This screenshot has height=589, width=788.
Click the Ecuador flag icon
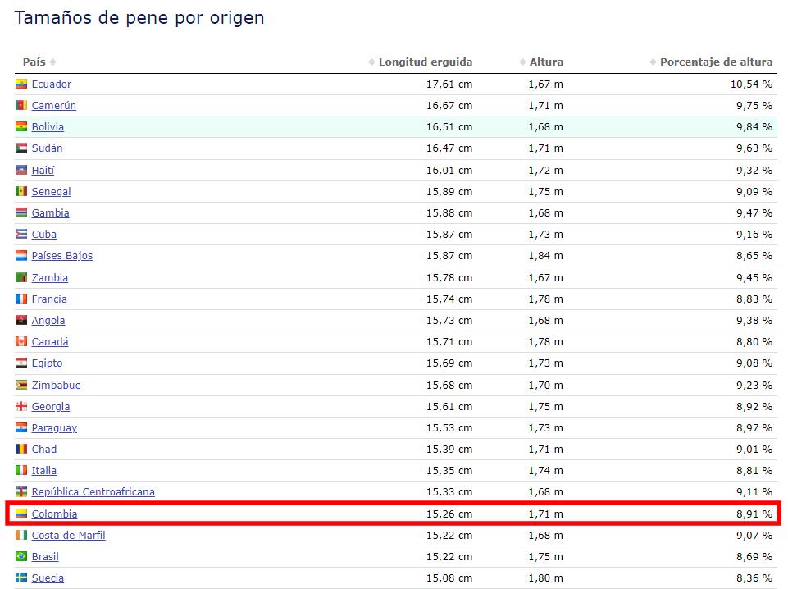coord(21,84)
